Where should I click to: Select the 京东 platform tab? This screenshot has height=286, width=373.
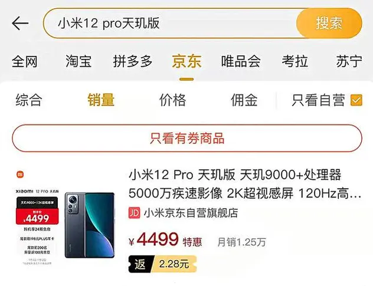click(186, 61)
